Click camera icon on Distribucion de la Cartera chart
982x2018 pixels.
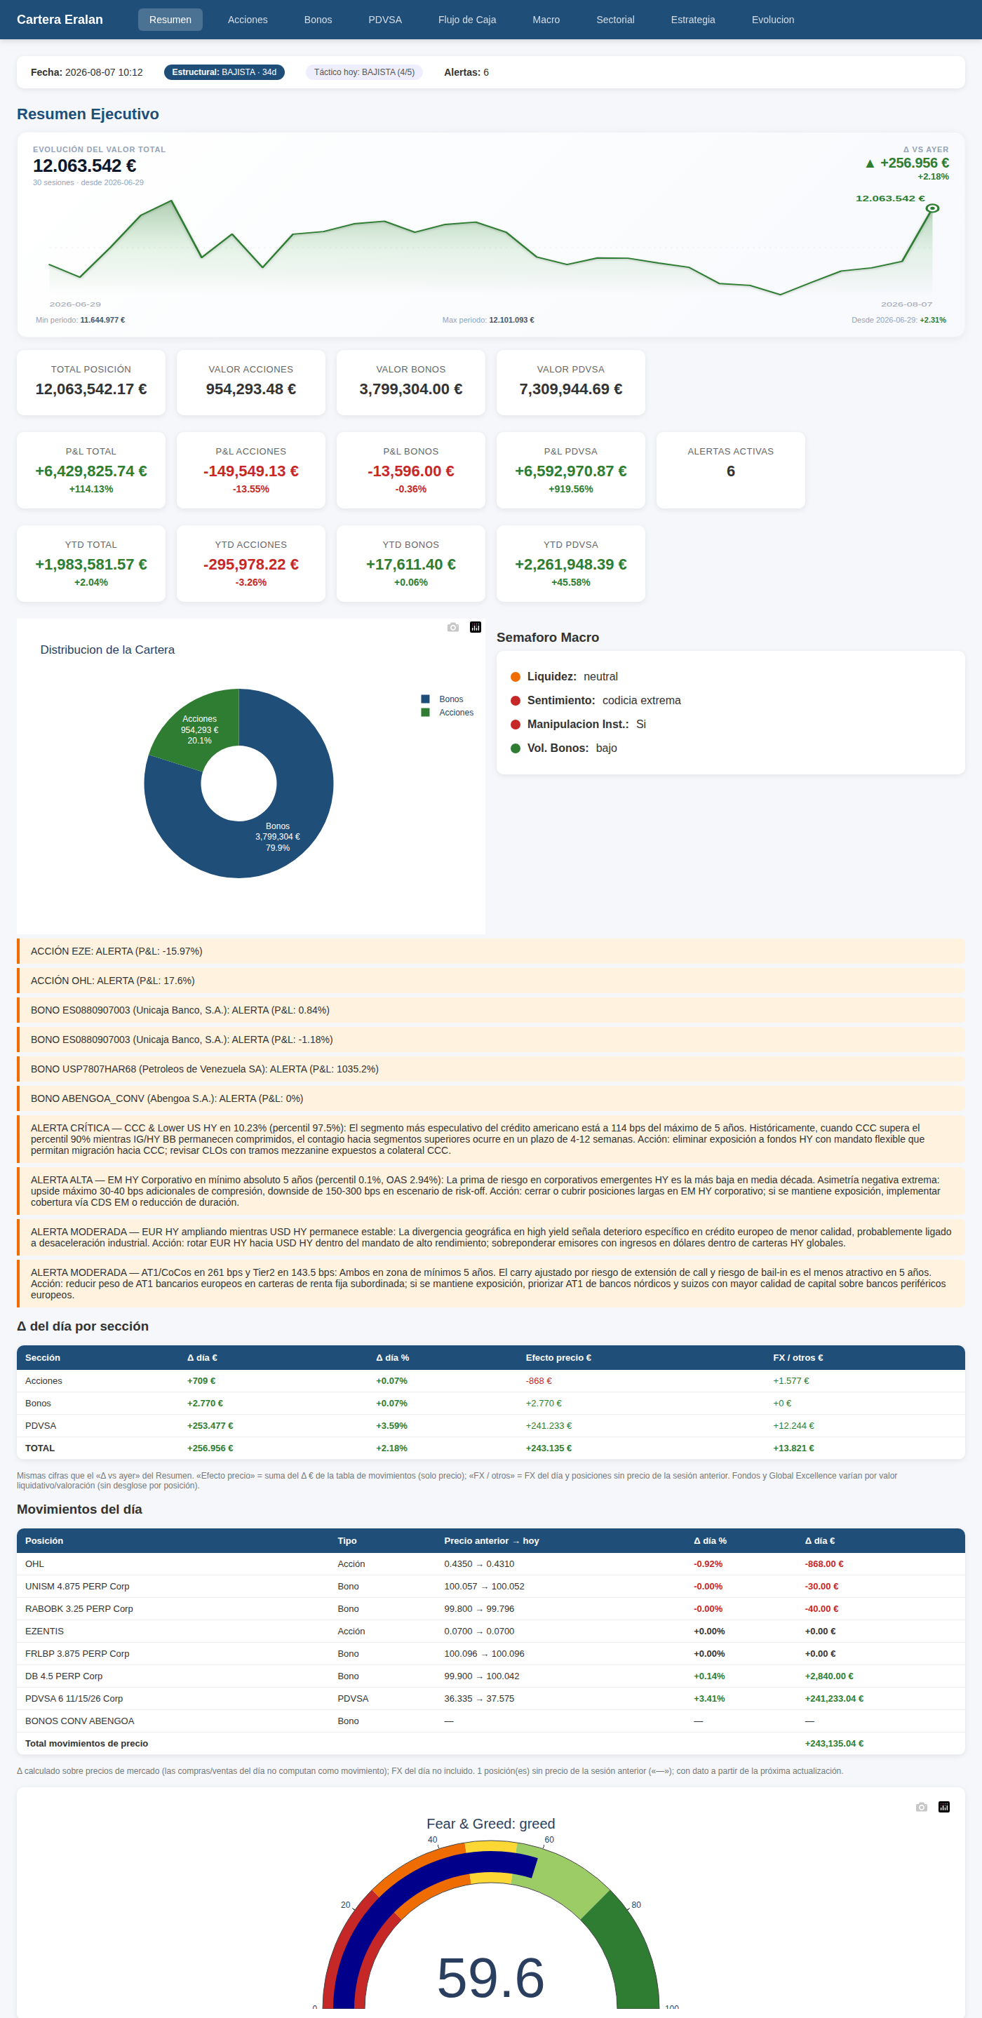point(452,628)
